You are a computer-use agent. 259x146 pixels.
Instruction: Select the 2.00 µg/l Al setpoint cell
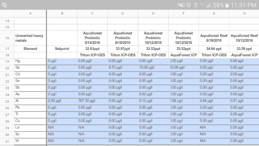pyautogui.click(x=62, y=101)
